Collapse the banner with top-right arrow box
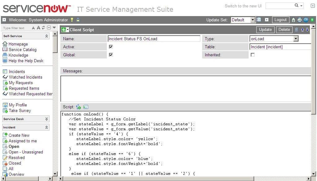This screenshot has height=181, width=317. click(x=313, y=6)
